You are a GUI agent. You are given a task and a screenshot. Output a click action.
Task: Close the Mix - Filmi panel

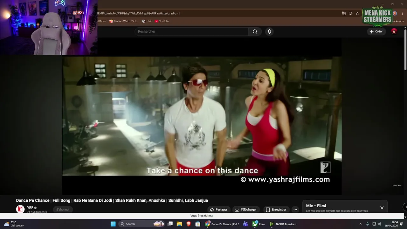[382, 208]
